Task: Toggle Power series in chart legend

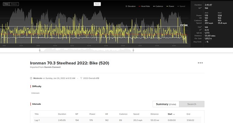Action: coord(170,6)
